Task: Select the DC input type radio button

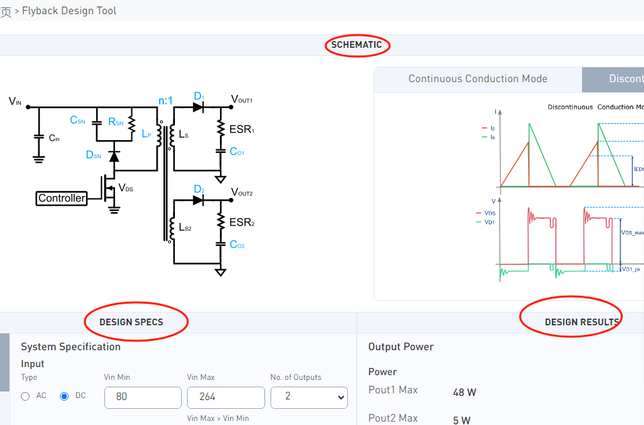Action: tap(64, 396)
